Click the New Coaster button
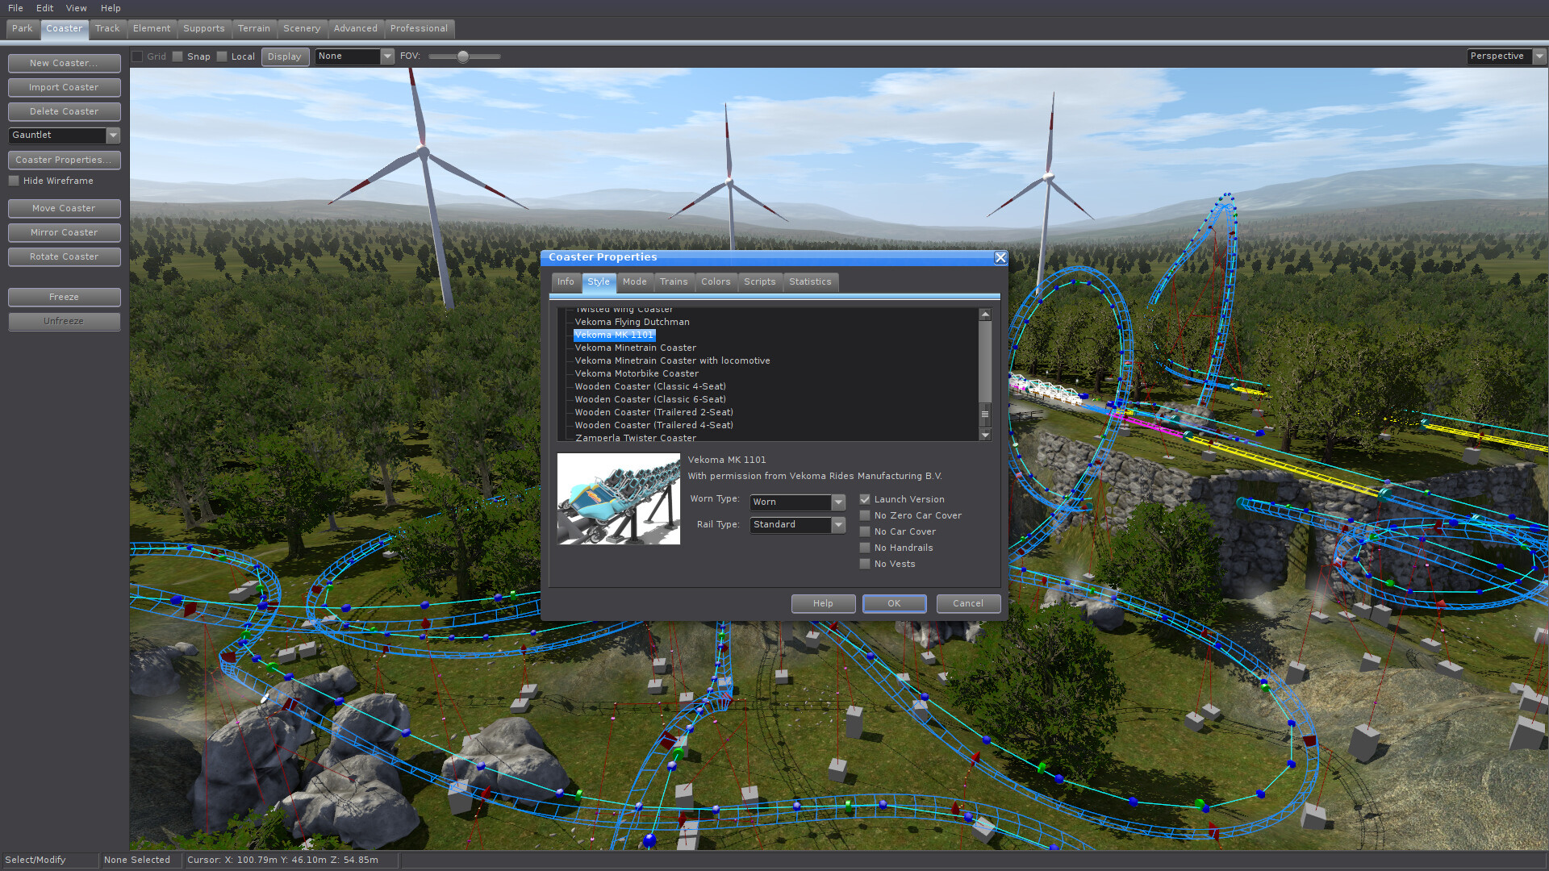 [x=64, y=63]
